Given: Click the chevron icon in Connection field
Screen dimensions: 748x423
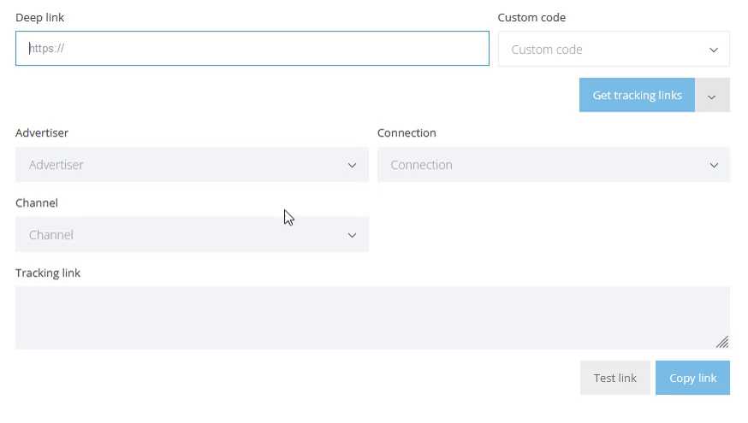Looking at the screenshot, I should [x=714, y=165].
